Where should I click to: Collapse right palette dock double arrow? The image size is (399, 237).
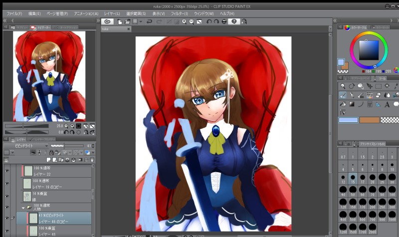click(x=335, y=20)
